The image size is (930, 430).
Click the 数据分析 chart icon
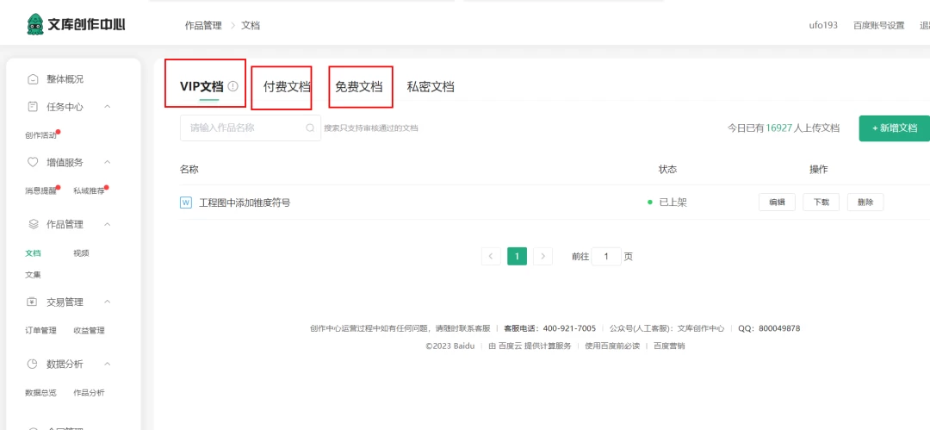pyautogui.click(x=33, y=364)
